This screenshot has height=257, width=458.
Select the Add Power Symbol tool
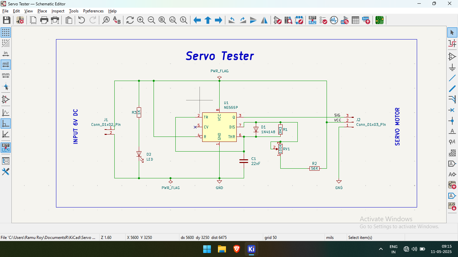452,67
